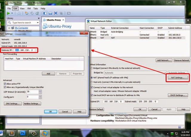The image size is (191, 137).
Task: Open DNS Settings in NAT dialog
Action: click(x=13, y=104)
